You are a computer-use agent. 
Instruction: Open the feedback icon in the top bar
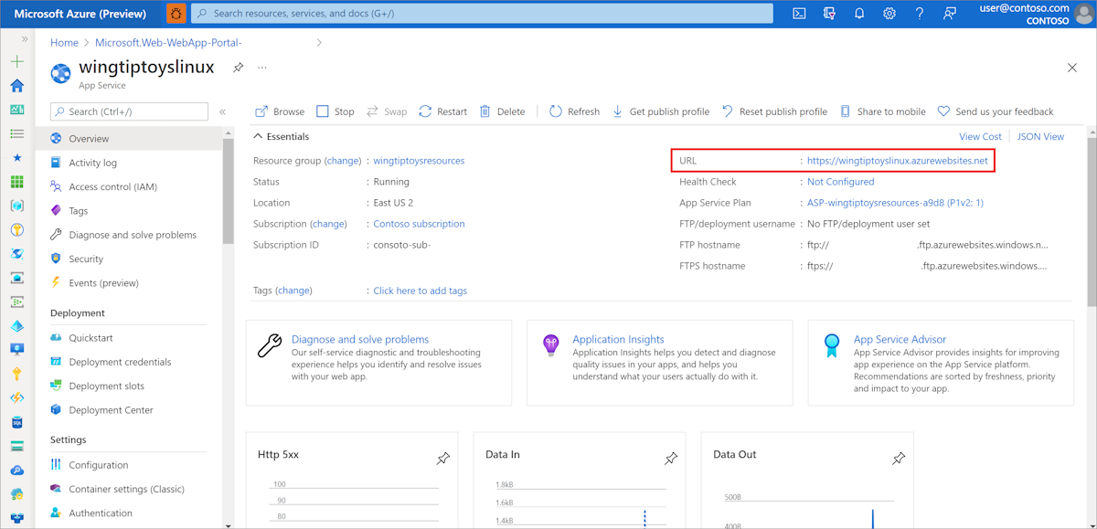(x=951, y=13)
